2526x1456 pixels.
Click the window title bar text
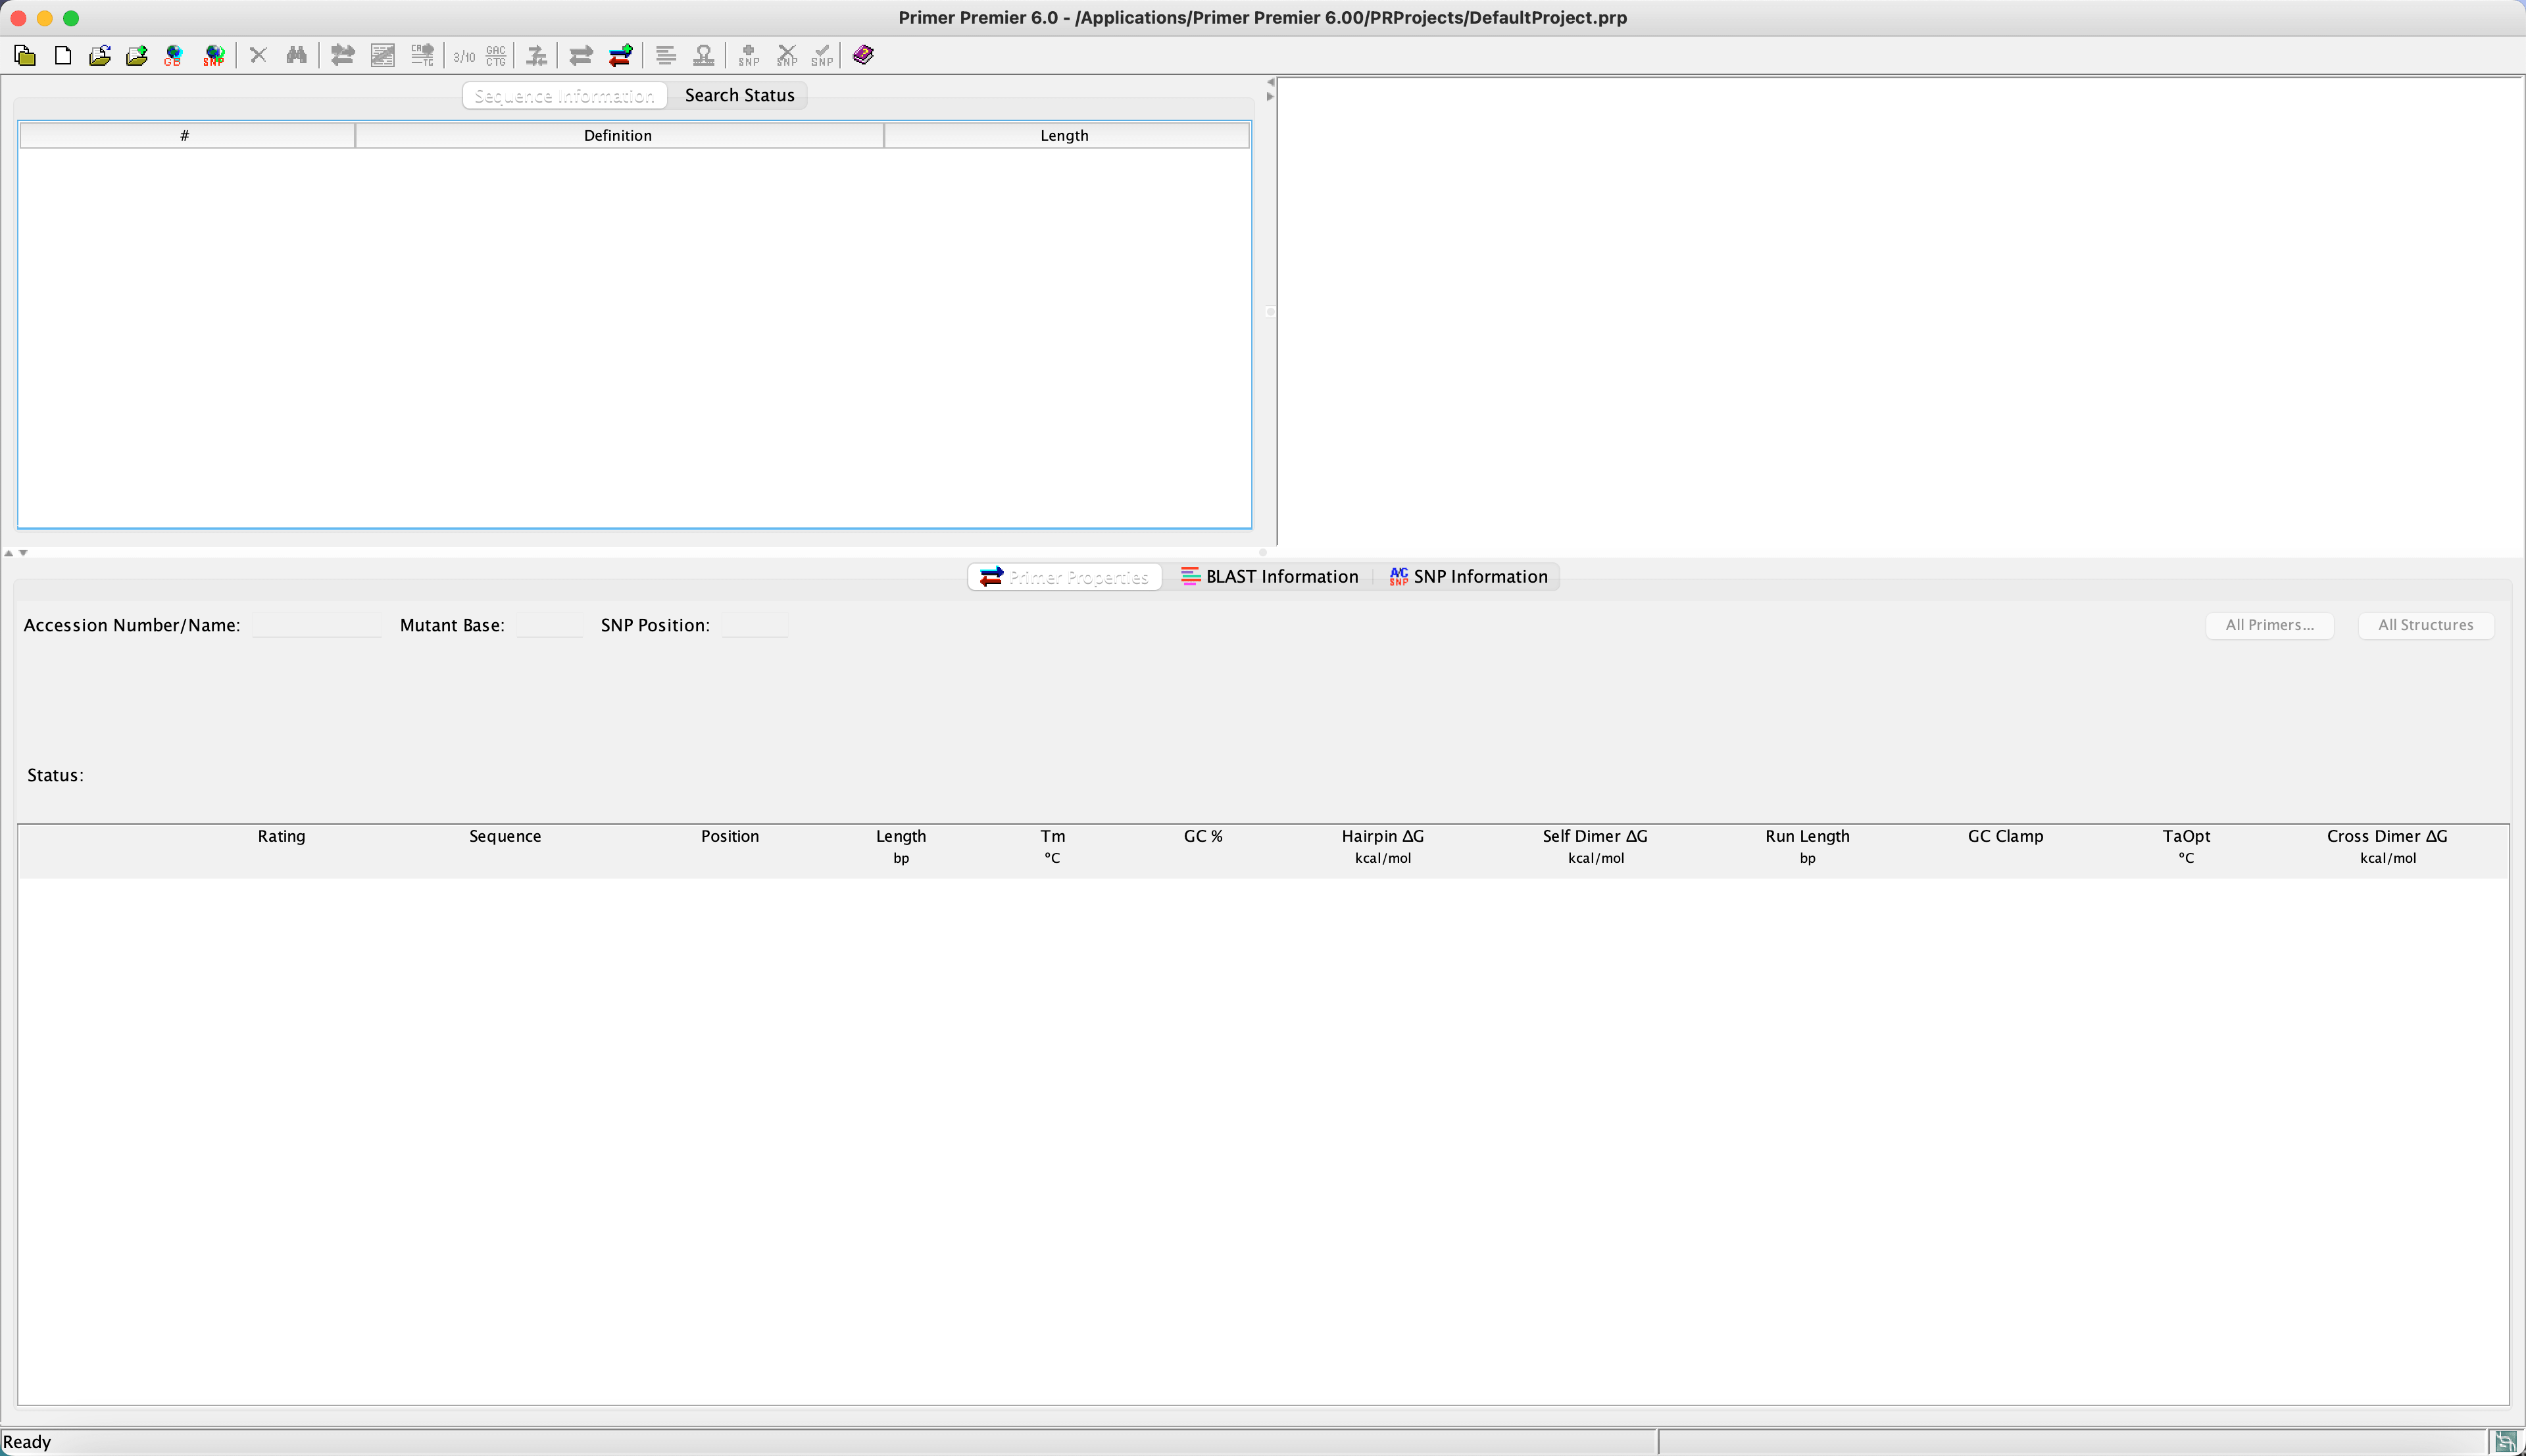pos(1263,18)
